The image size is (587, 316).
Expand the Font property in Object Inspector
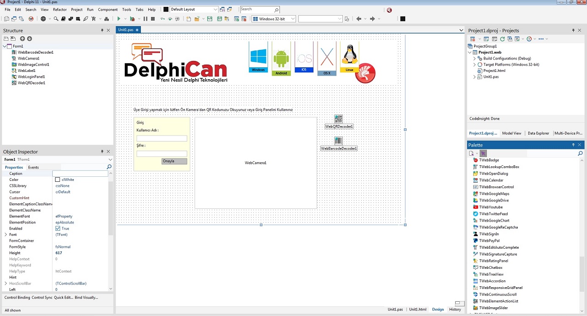6,234
